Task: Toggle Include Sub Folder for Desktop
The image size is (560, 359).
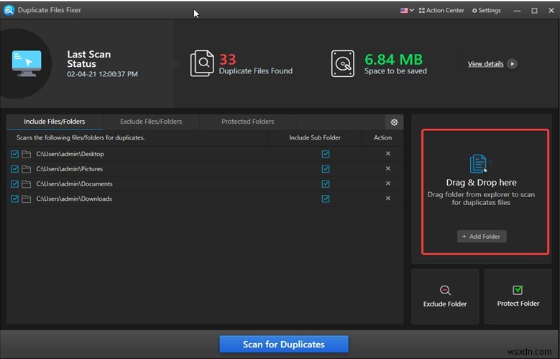Action: [x=326, y=154]
